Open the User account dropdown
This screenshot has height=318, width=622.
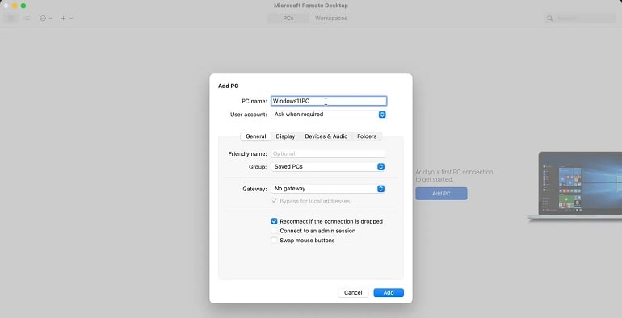pyautogui.click(x=329, y=115)
